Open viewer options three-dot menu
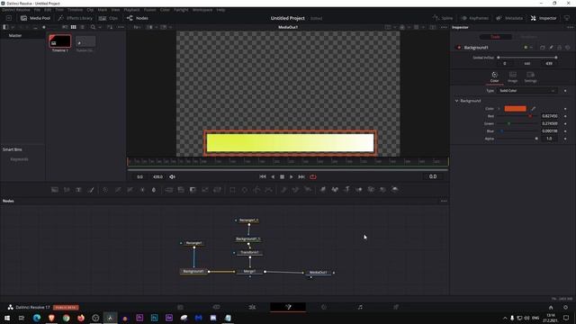Screen dimensions: 576x324 pyautogui.click(x=444, y=27)
